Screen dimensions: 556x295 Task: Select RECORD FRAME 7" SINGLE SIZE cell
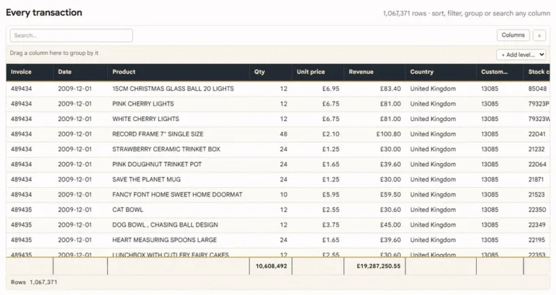(179, 134)
